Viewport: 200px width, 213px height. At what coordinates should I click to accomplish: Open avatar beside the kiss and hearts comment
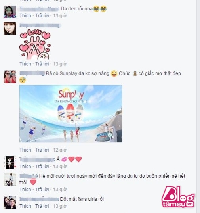click(x=10, y=163)
